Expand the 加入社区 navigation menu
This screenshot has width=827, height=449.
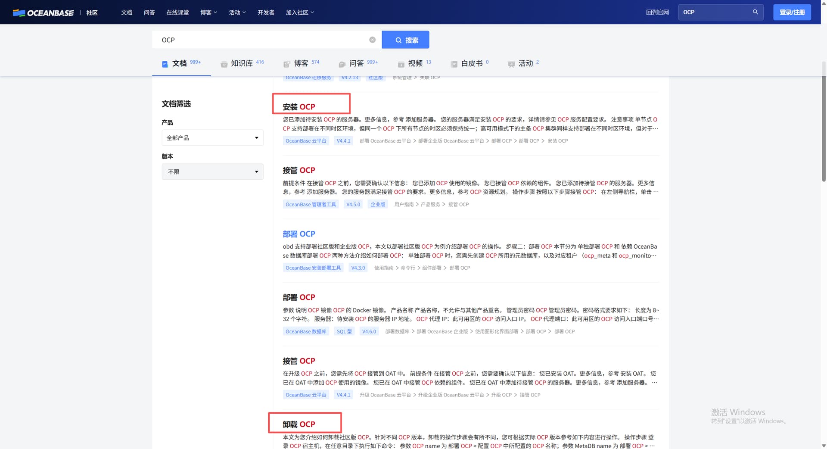click(299, 12)
